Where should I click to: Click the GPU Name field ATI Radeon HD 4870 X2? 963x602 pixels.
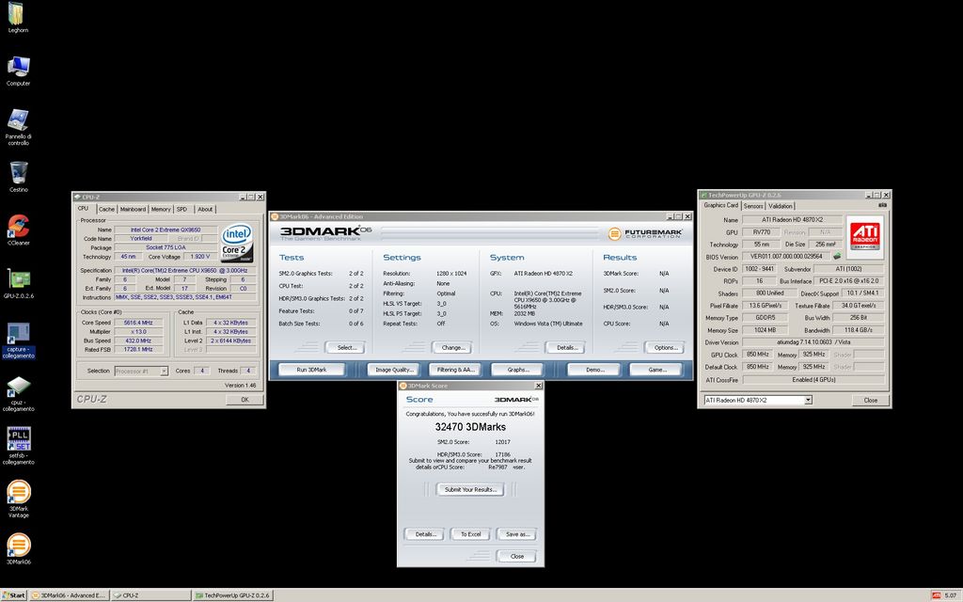point(792,220)
